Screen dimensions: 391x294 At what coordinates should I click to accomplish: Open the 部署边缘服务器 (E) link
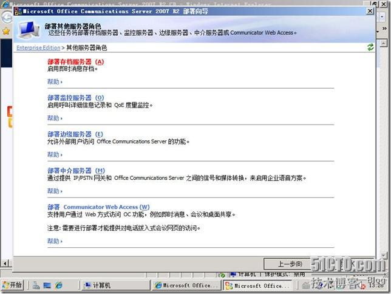click(x=75, y=134)
